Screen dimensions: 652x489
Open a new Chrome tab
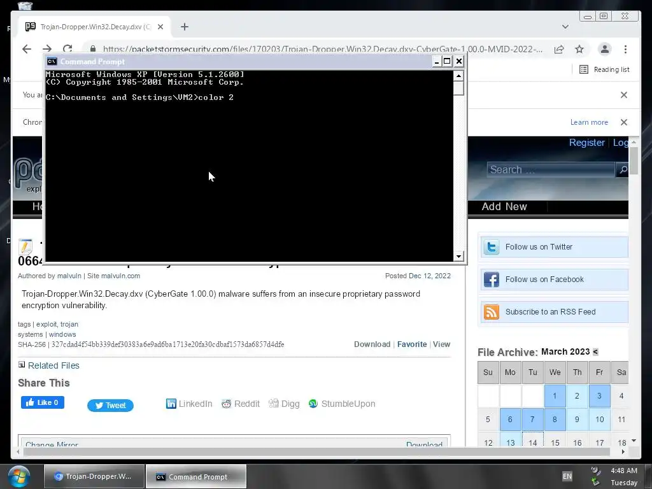coord(185,27)
